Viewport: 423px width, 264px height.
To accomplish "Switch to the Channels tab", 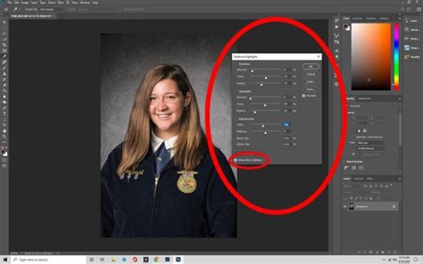I will (358, 178).
